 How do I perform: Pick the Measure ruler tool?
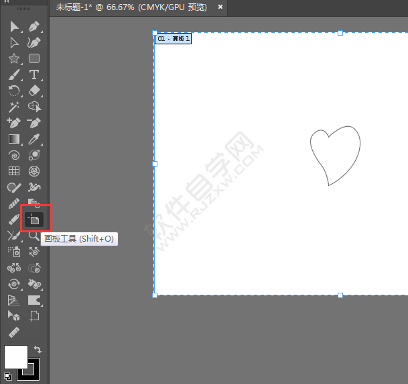pyautogui.click(x=14, y=332)
